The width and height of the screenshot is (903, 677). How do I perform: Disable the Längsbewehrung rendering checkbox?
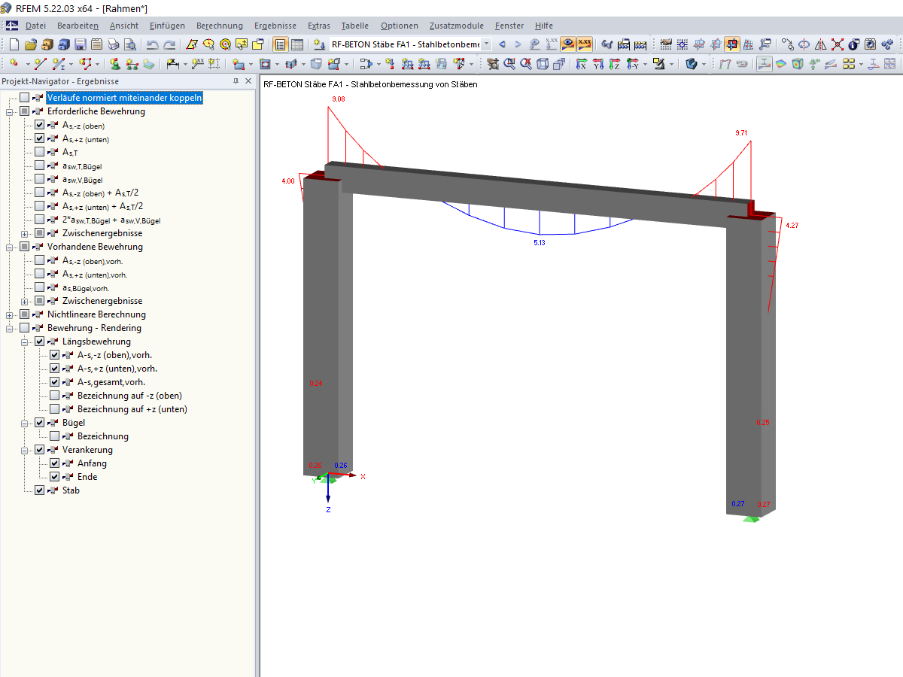click(x=39, y=341)
